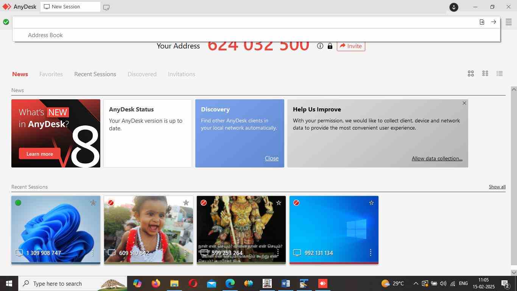
Task: Open Word from taskbar
Action: (x=286, y=283)
